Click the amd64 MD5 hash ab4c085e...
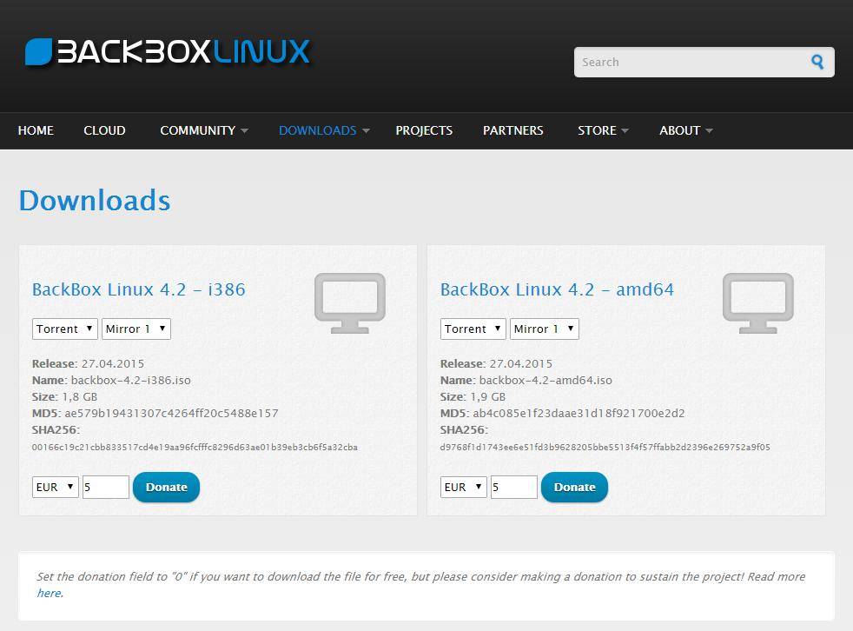The width and height of the screenshot is (853, 631). tap(579, 413)
